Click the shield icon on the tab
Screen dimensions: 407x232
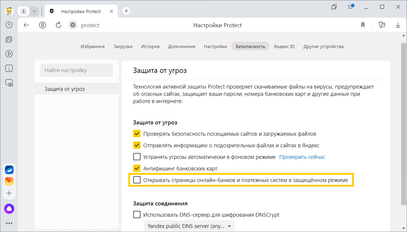point(52,11)
